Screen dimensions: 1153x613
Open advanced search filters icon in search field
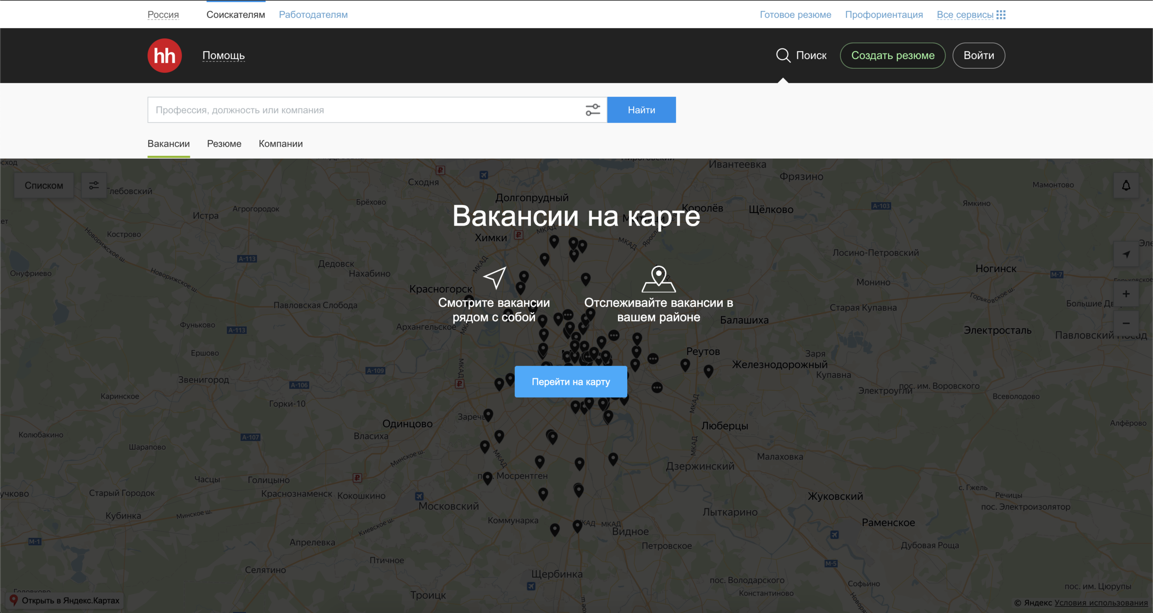coord(593,110)
